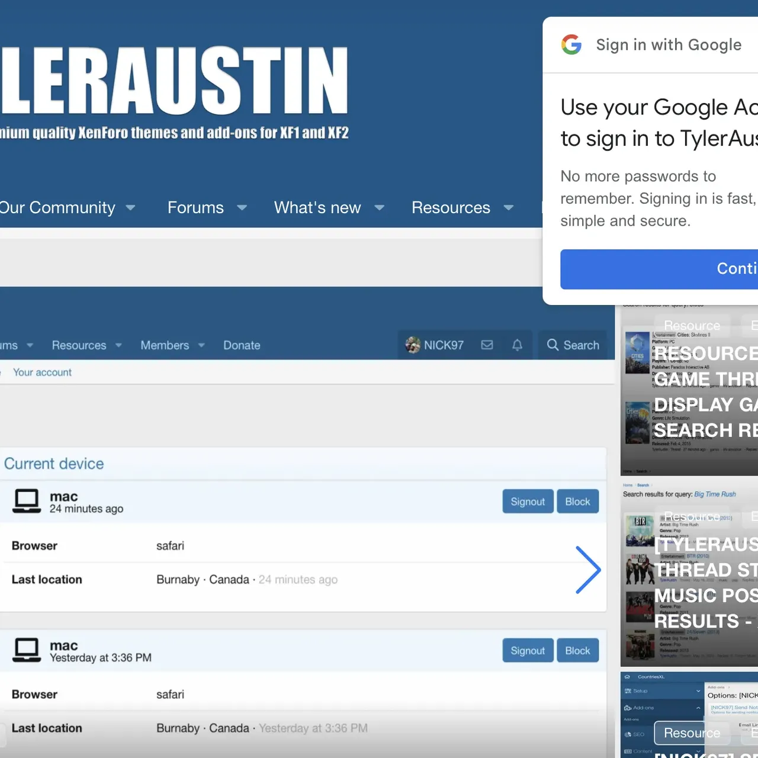Click the laptop icon for yesterday's mac session

(x=26, y=649)
